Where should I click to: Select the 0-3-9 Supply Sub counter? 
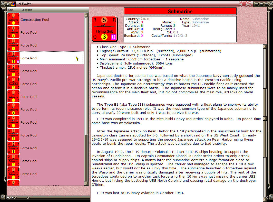13,135
